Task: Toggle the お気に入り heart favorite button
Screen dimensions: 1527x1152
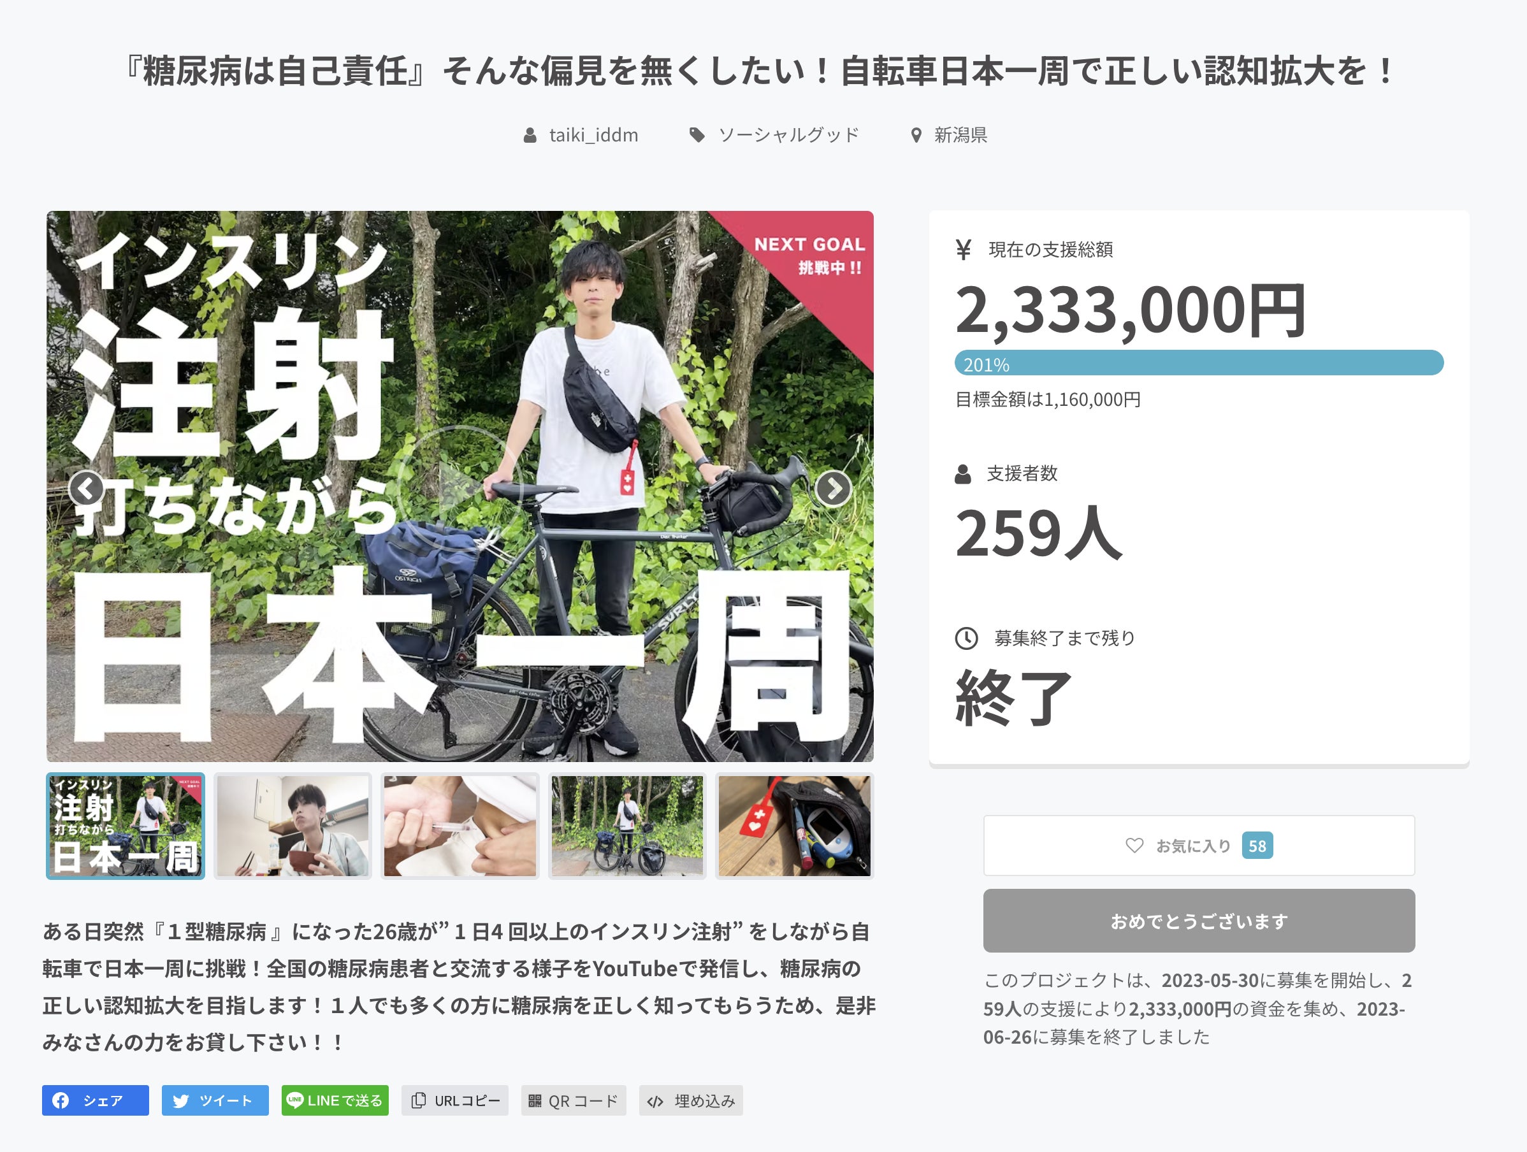Action: pyautogui.click(x=1199, y=846)
